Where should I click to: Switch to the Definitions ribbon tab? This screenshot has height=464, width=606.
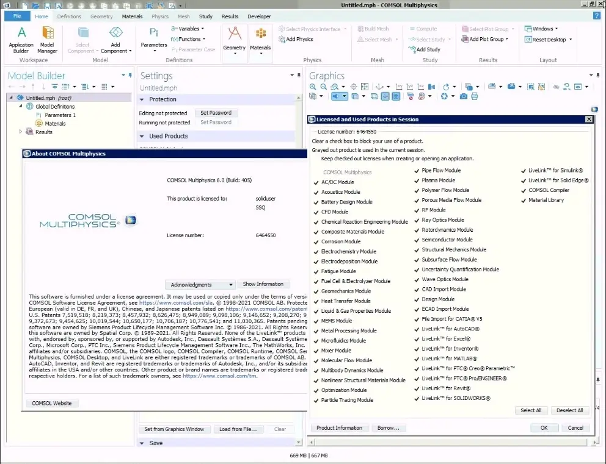(69, 16)
